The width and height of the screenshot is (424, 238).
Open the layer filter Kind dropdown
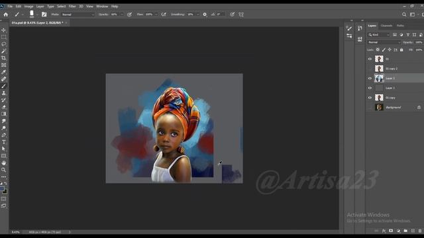click(378, 35)
